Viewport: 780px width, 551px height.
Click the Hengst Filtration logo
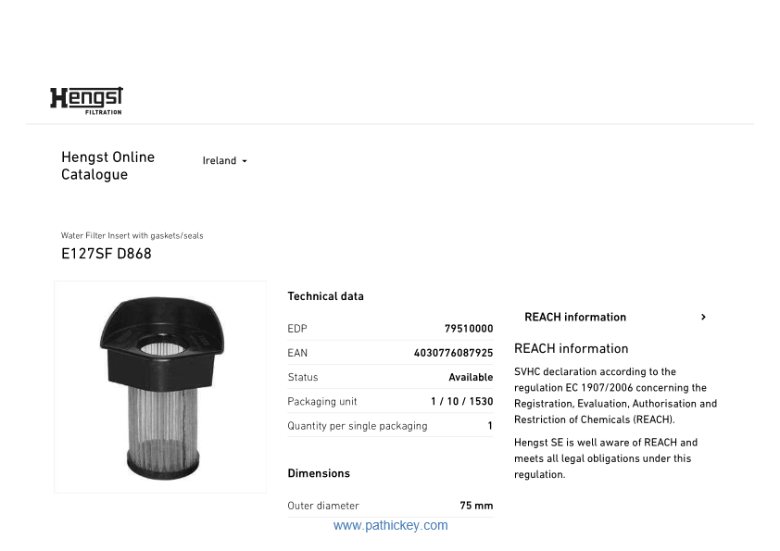[x=86, y=101]
